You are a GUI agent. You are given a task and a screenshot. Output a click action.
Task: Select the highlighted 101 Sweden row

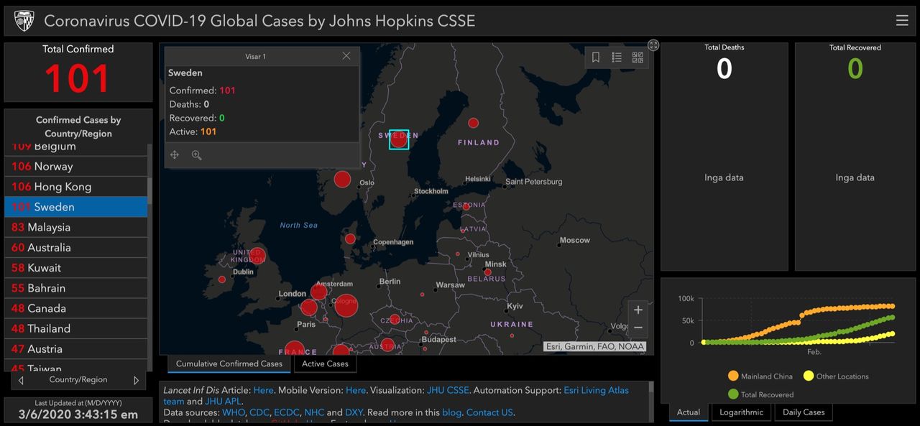point(75,207)
